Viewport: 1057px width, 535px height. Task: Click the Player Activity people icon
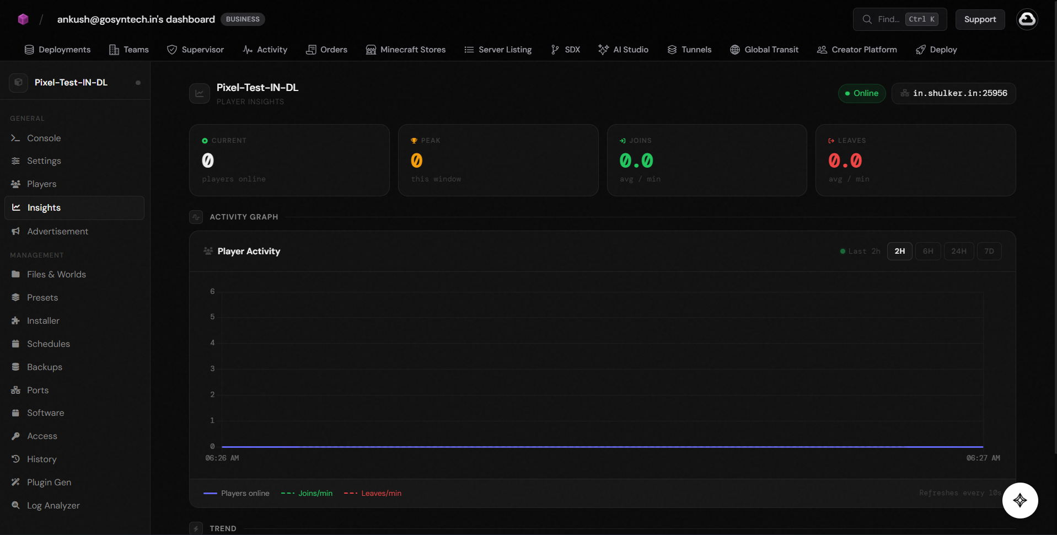click(x=208, y=251)
